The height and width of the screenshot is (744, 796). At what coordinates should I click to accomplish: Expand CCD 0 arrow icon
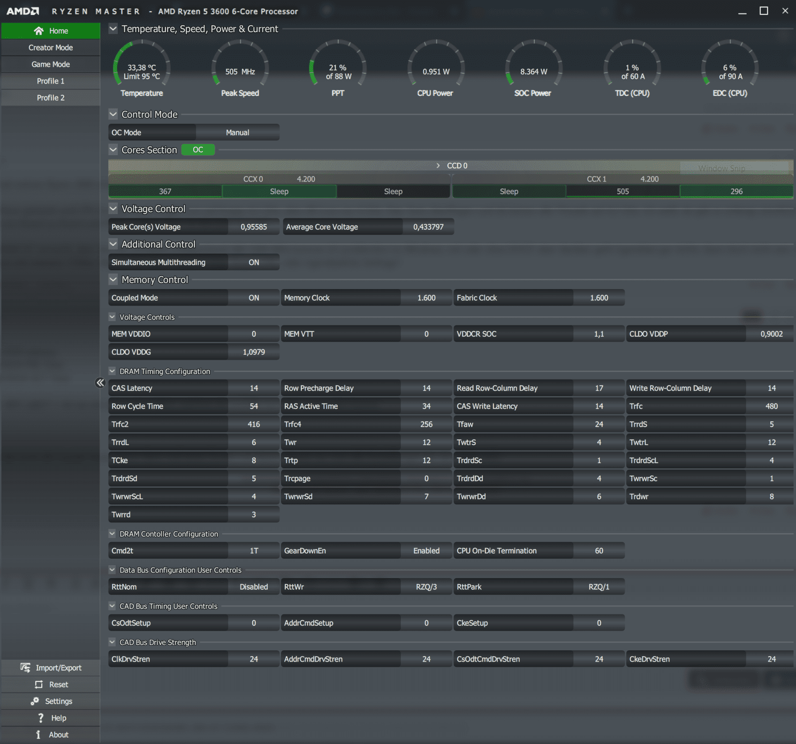coord(438,165)
